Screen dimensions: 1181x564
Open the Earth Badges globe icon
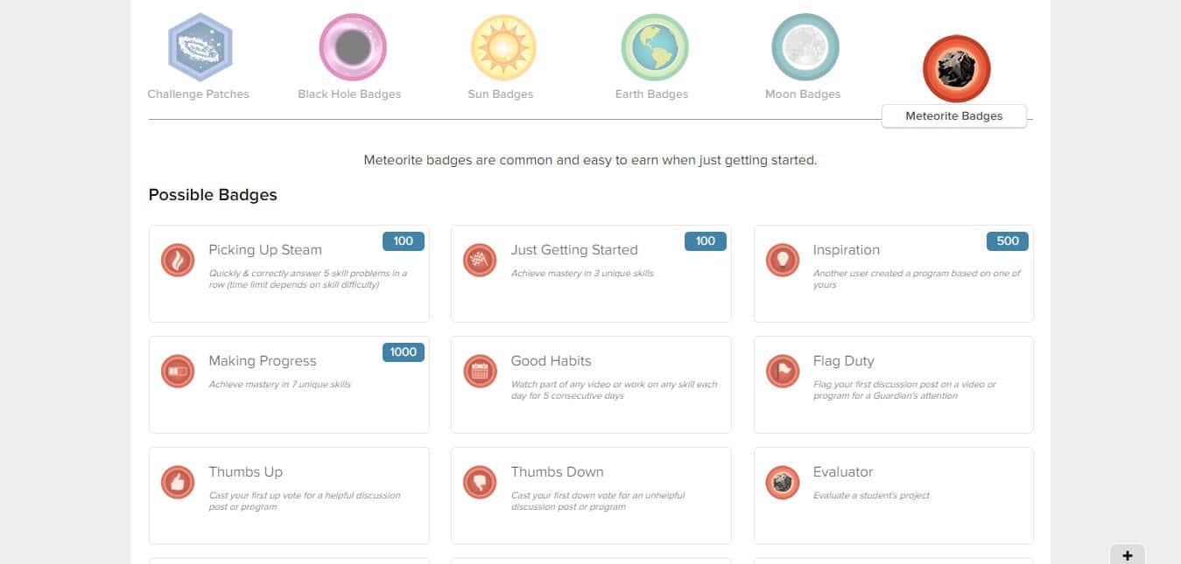point(654,47)
